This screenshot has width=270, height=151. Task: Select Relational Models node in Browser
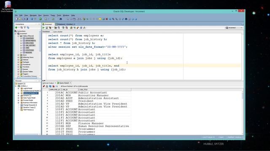pyautogui.click(x=30, y=93)
